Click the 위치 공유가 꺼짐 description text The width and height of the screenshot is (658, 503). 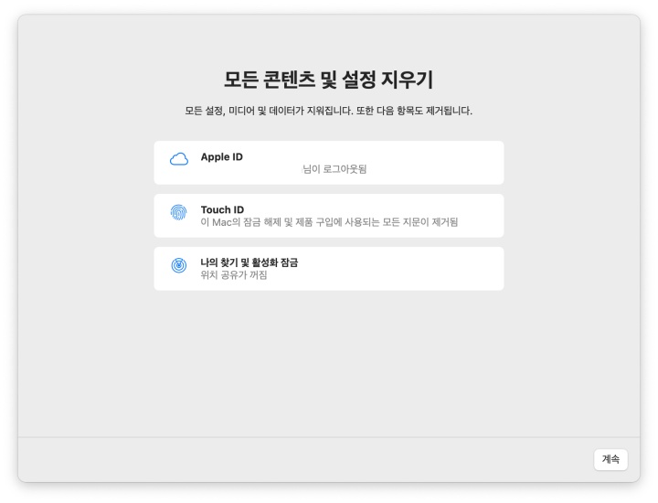(x=234, y=275)
